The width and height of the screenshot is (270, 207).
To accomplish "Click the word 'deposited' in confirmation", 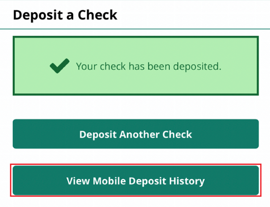I will click(197, 67).
